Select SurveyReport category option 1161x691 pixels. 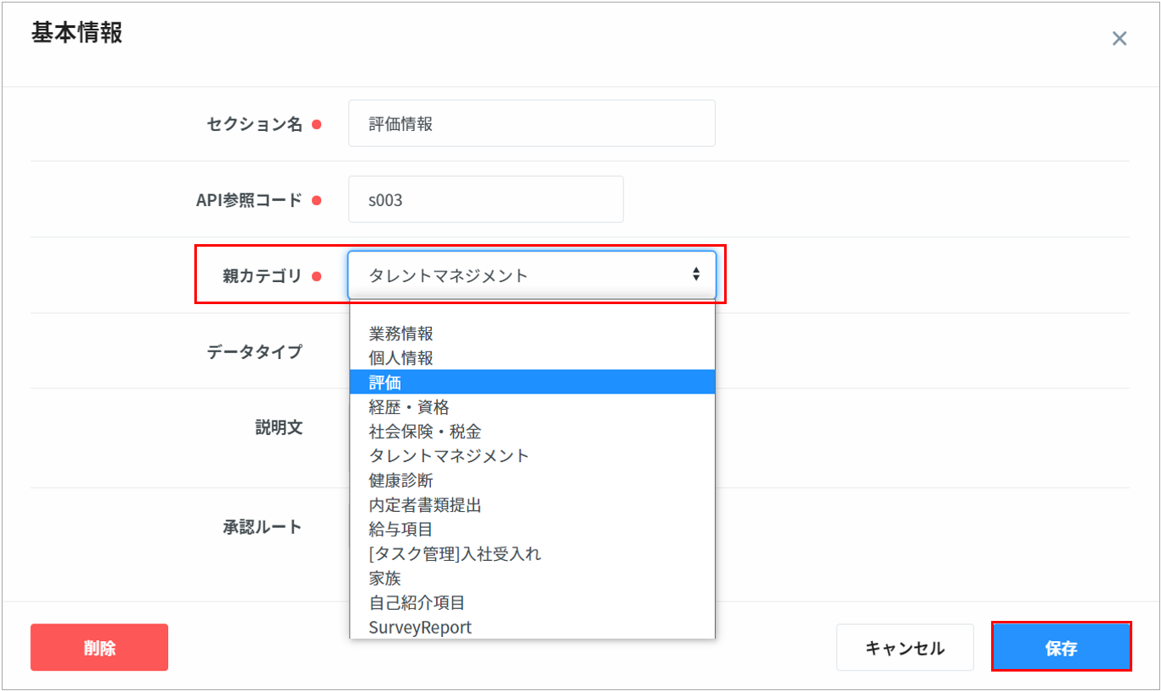[x=420, y=628]
